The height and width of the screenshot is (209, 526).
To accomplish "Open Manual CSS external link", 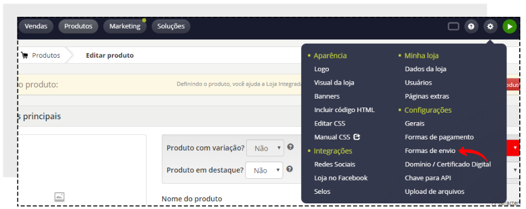I will (337, 137).
